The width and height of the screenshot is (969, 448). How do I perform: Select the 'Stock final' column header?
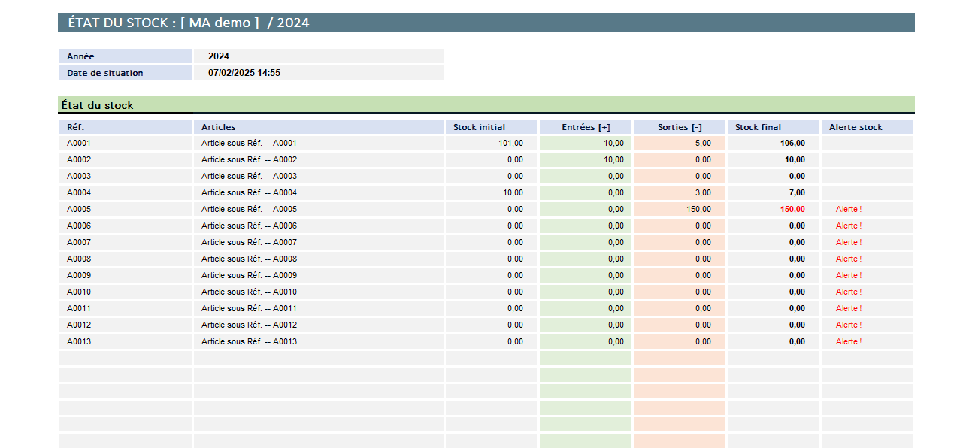coord(758,127)
